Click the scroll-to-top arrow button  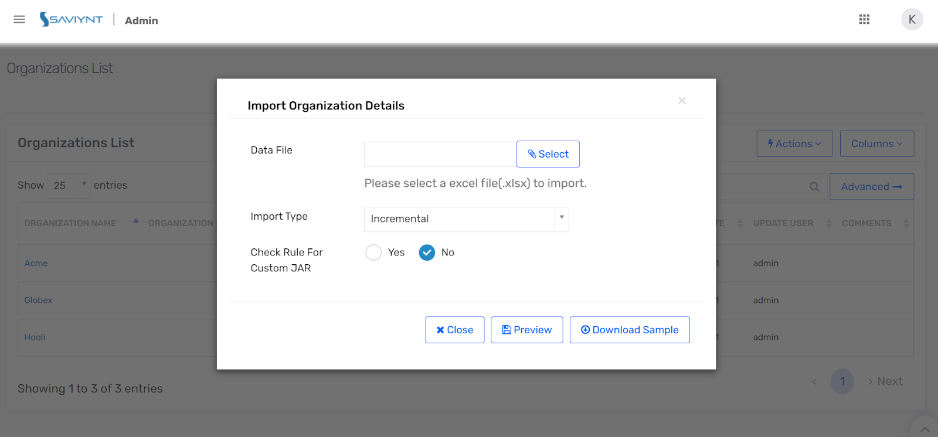click(925, 429)
